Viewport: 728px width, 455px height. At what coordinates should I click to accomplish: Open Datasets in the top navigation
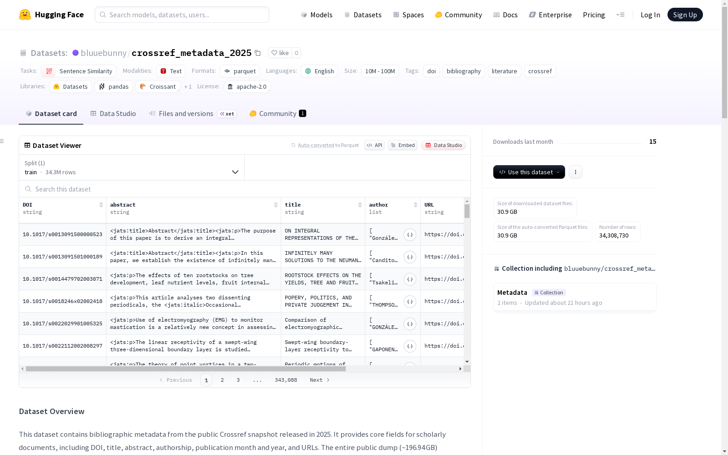(x=363, y=15)
